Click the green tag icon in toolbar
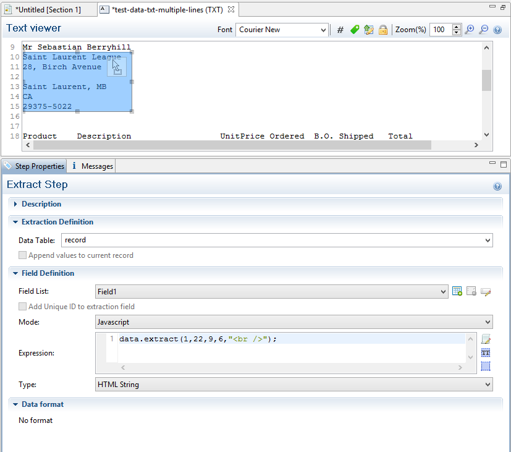 coord(355,30)
